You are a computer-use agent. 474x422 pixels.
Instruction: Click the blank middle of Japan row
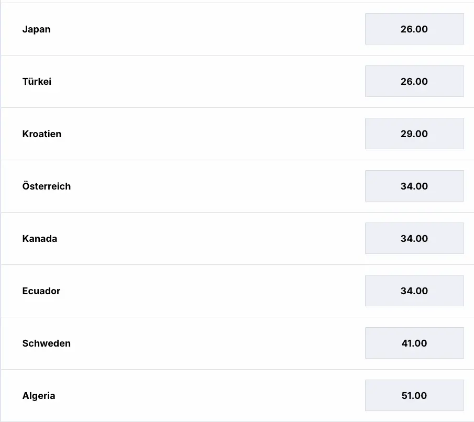pyautogui.click(x=210, y=29)
